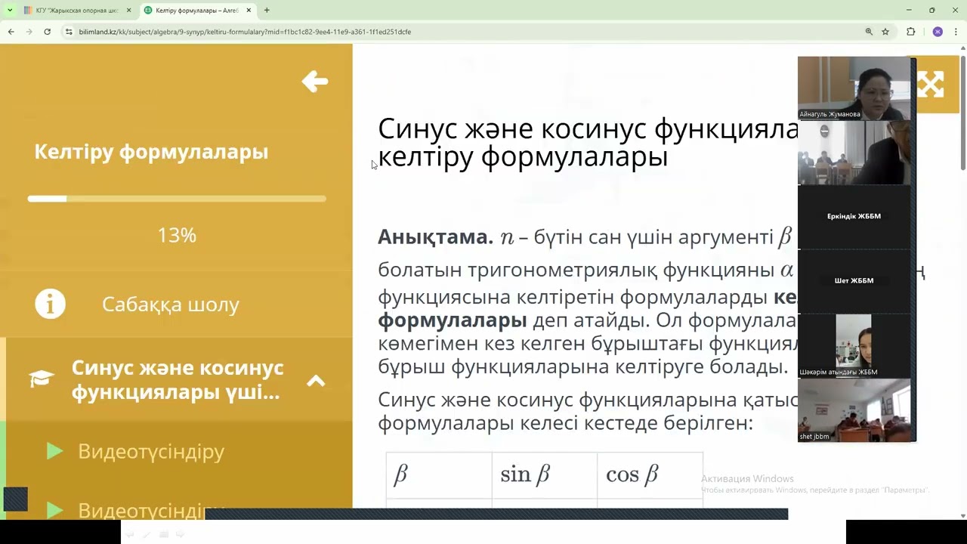Click the 13% lesson progress bar

[x=177, y=199]
